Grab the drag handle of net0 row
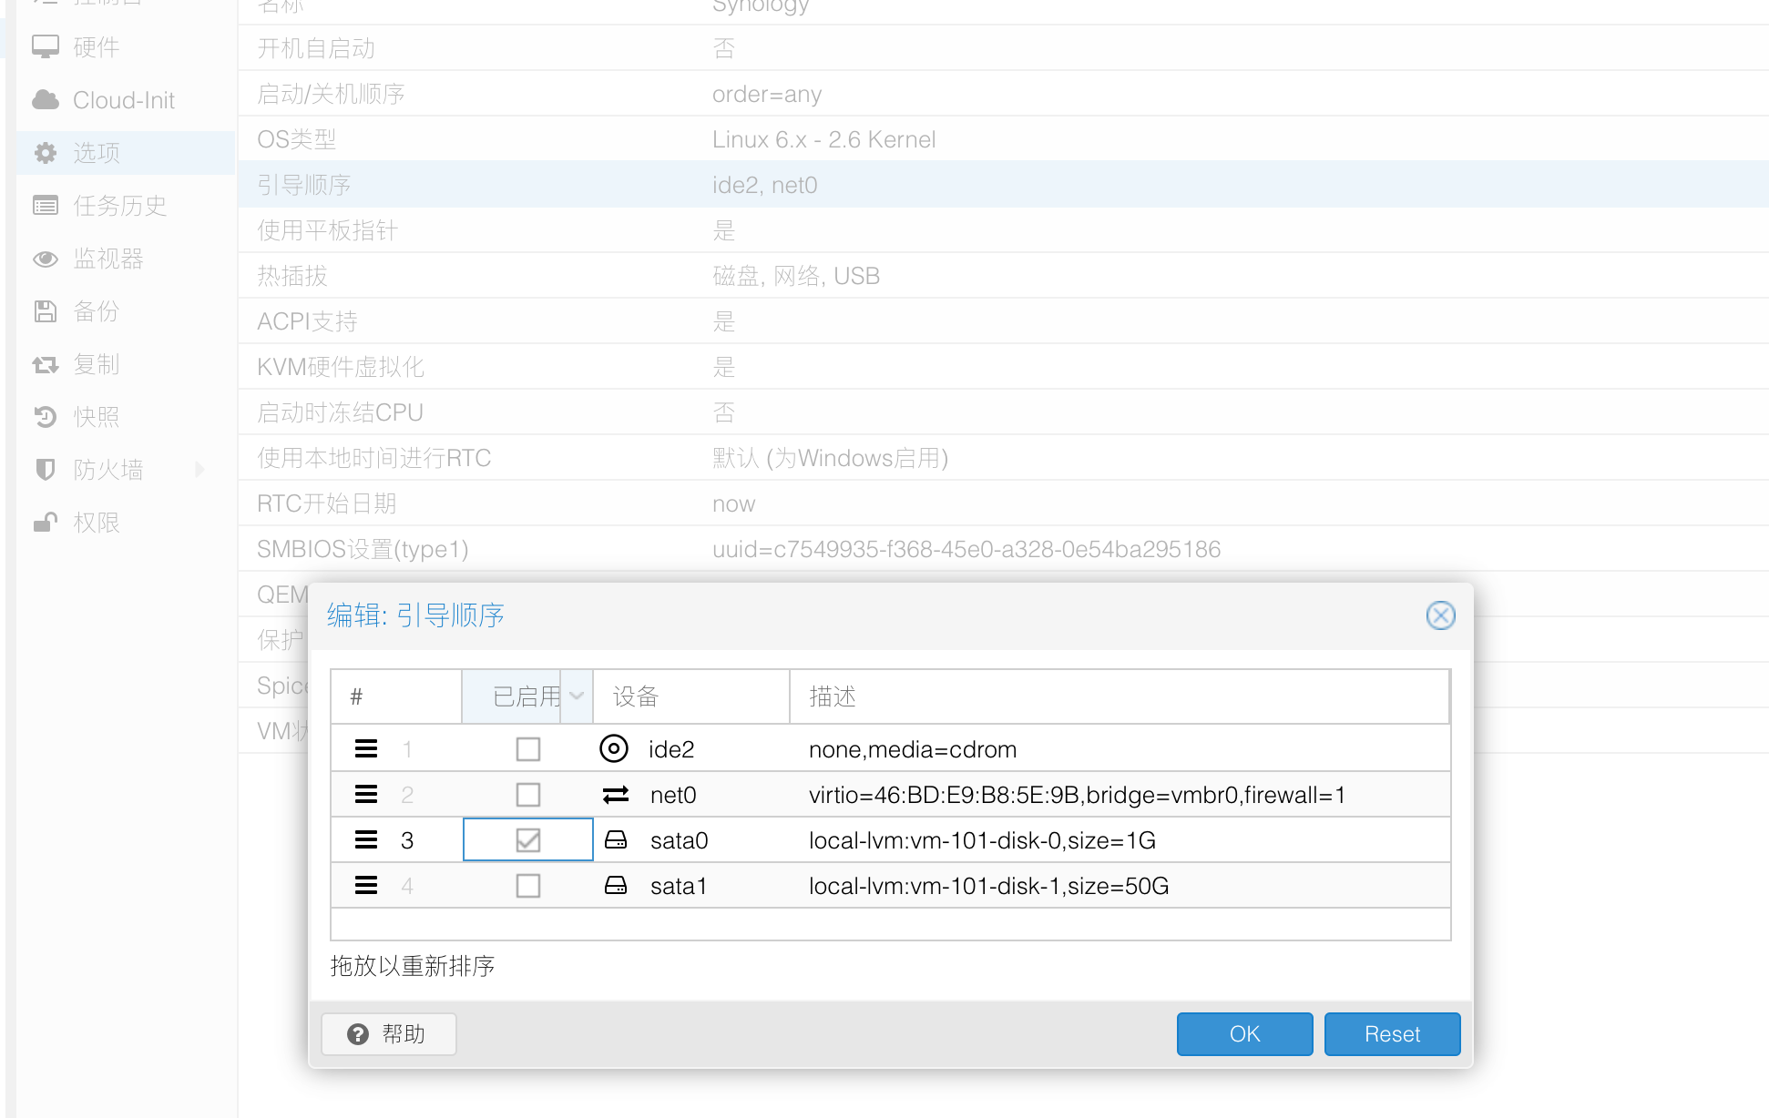The height and width of the screenshot is (1118, 1769). 366,795
